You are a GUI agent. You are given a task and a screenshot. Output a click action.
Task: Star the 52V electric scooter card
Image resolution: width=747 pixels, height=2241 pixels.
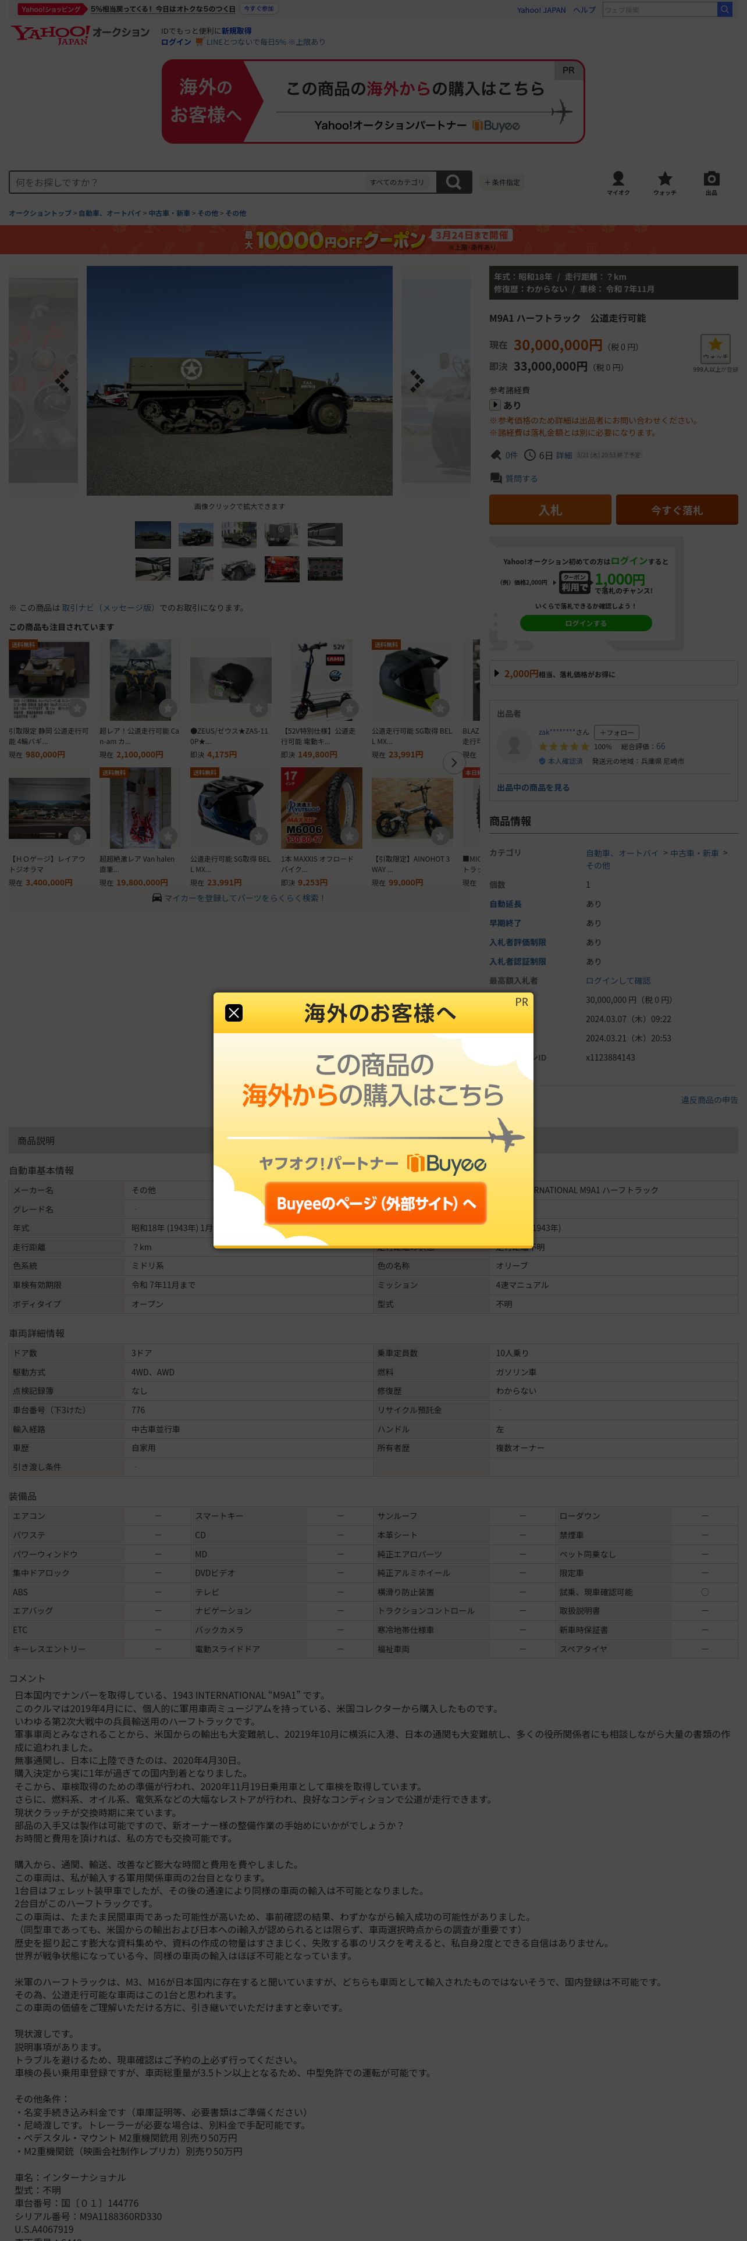(350, 708)
